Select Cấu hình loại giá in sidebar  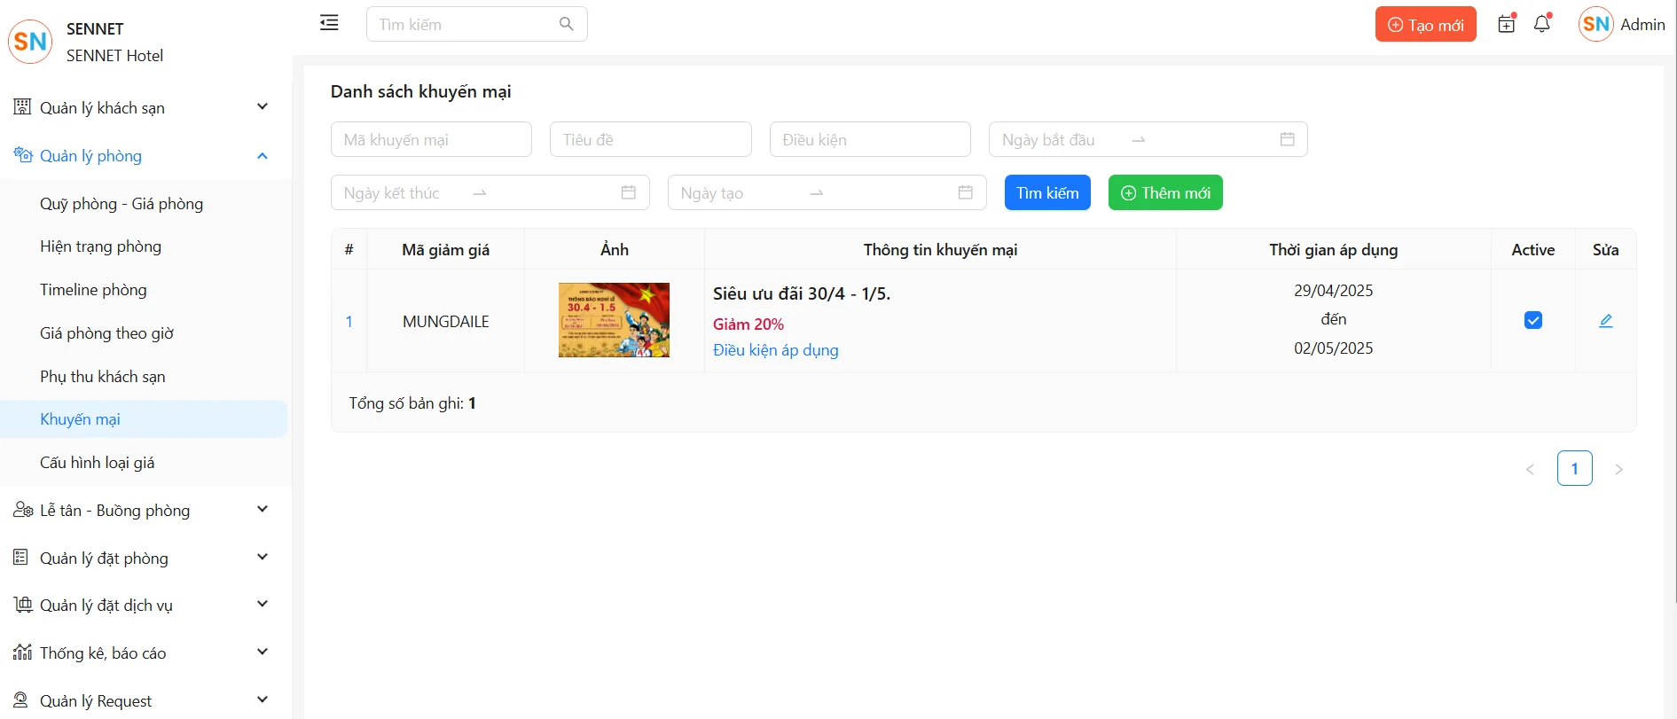click(97, 462)
